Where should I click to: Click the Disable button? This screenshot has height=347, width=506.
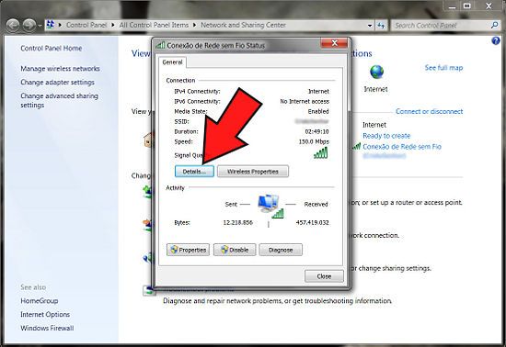tap(235, 250)
